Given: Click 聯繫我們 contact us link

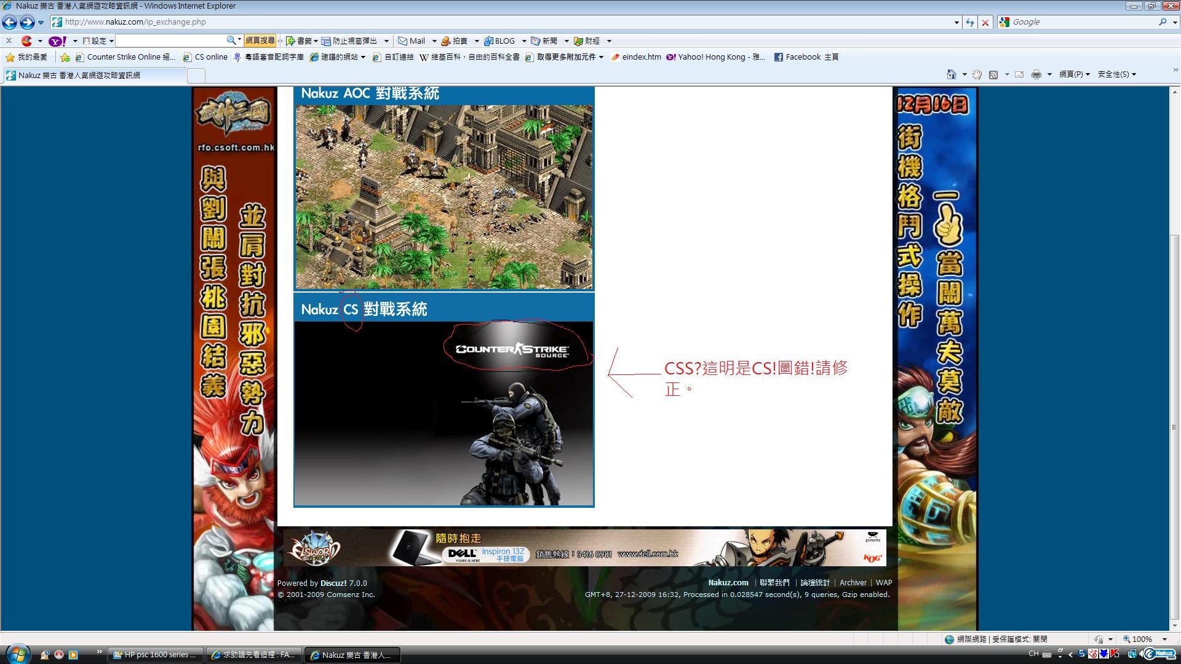Looking at the screenshot, I should (774, 583).
